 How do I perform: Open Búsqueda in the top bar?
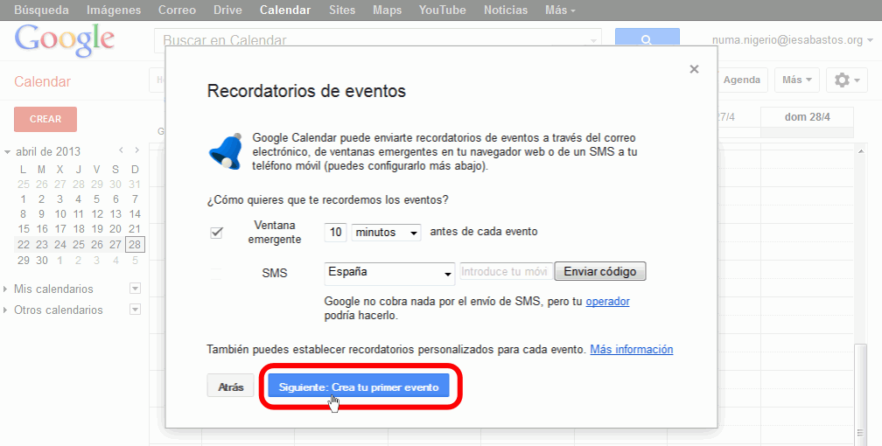click(42, 10)
